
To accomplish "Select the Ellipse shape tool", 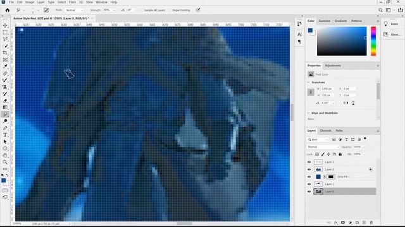I will (x=5, y=149).
